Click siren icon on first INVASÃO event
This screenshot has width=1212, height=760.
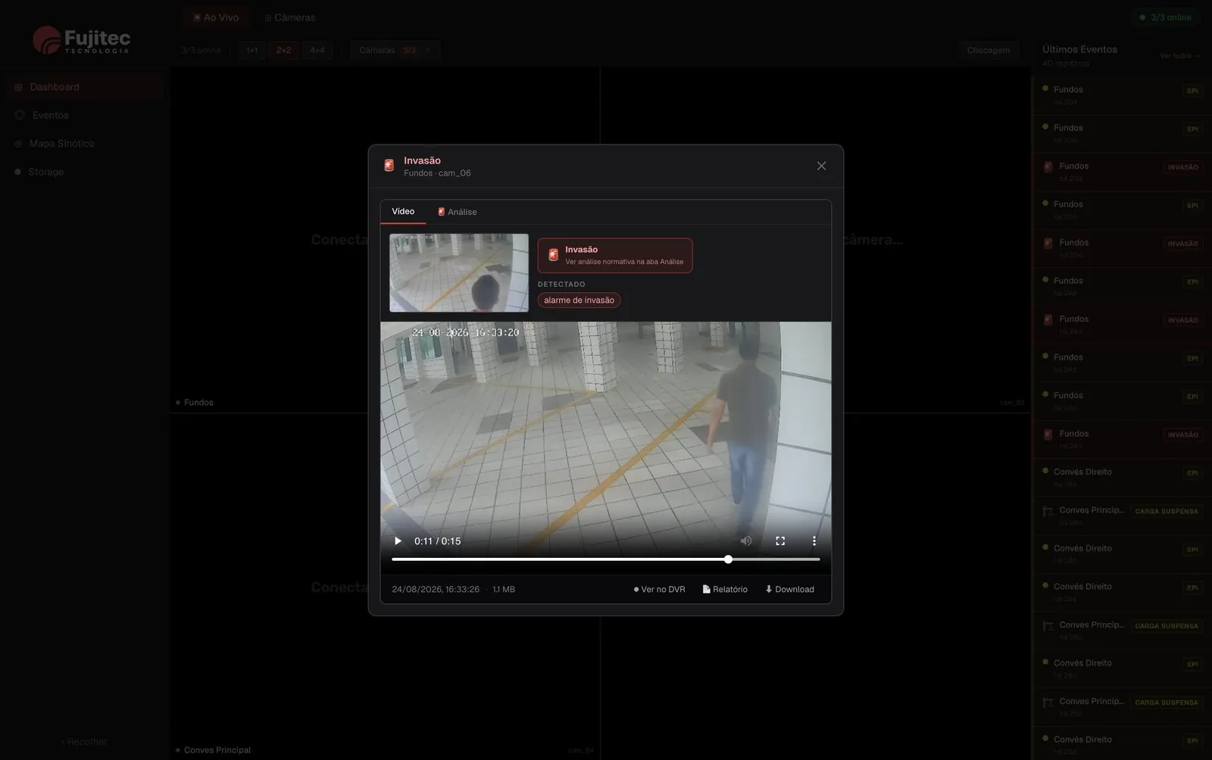[1048, 167]
